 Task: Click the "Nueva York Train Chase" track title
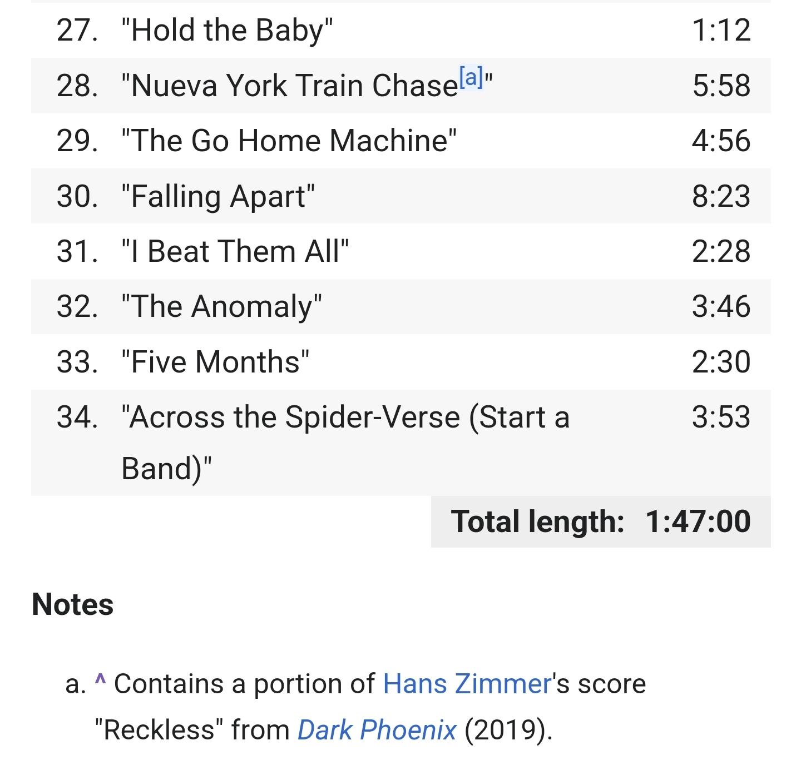294,86
